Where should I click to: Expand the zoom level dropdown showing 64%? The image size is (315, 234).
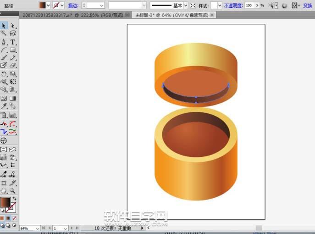pyautogui.click(x=37, y=228)
